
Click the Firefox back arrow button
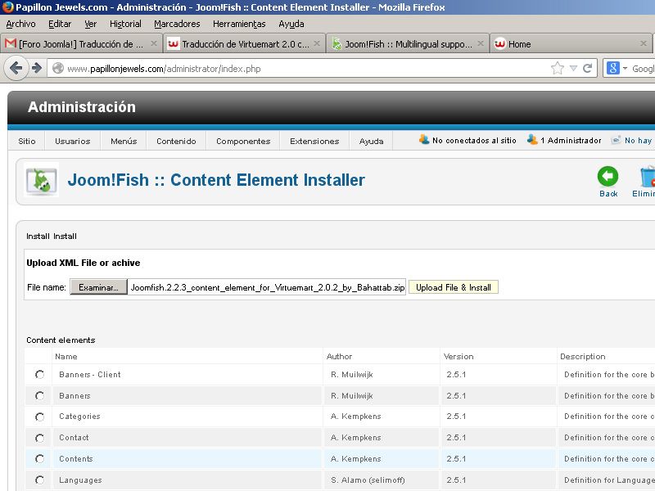tap(16, 68)
